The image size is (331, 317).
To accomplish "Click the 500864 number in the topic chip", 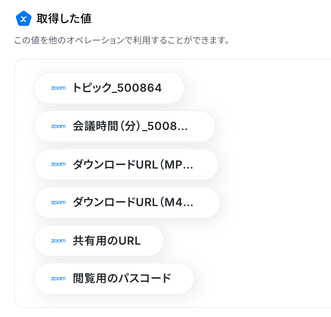I will click(x=139, y=88).
